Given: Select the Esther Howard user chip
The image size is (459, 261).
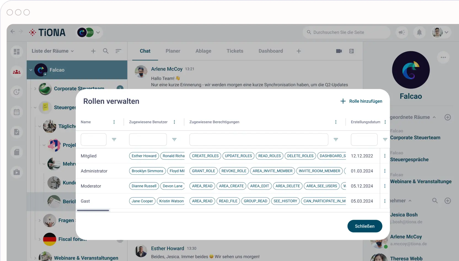Looking at the screenshot, I should 144,156.
